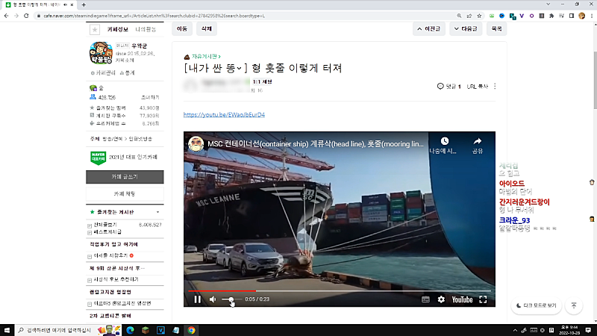Click the 1:1 채팅 button

[x=263, y=82]
